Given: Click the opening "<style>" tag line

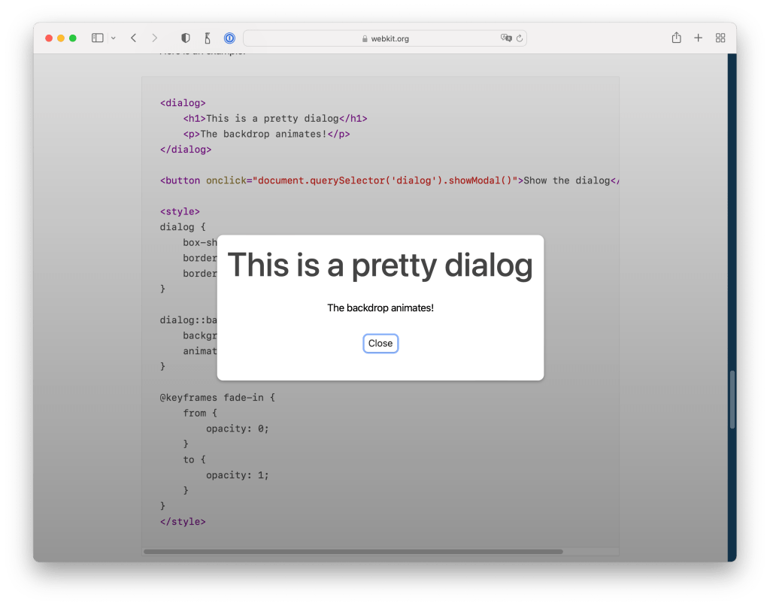Looking at the screenshot, I should (x=180, y=212).
